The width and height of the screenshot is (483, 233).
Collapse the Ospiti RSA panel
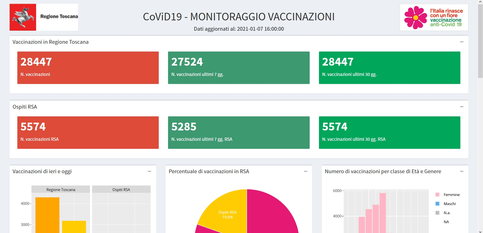(462, 107)
